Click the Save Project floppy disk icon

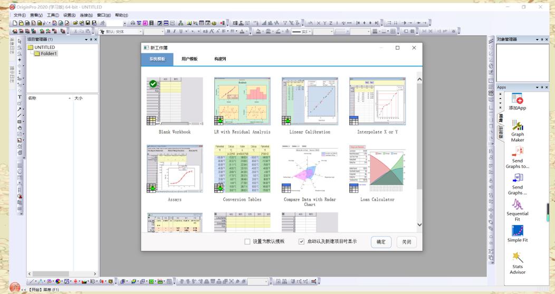click(x=88, y=23)
